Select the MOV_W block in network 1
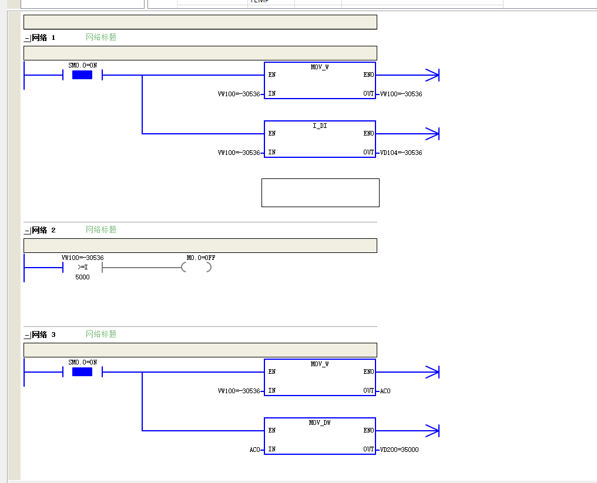 click(320, 80)
